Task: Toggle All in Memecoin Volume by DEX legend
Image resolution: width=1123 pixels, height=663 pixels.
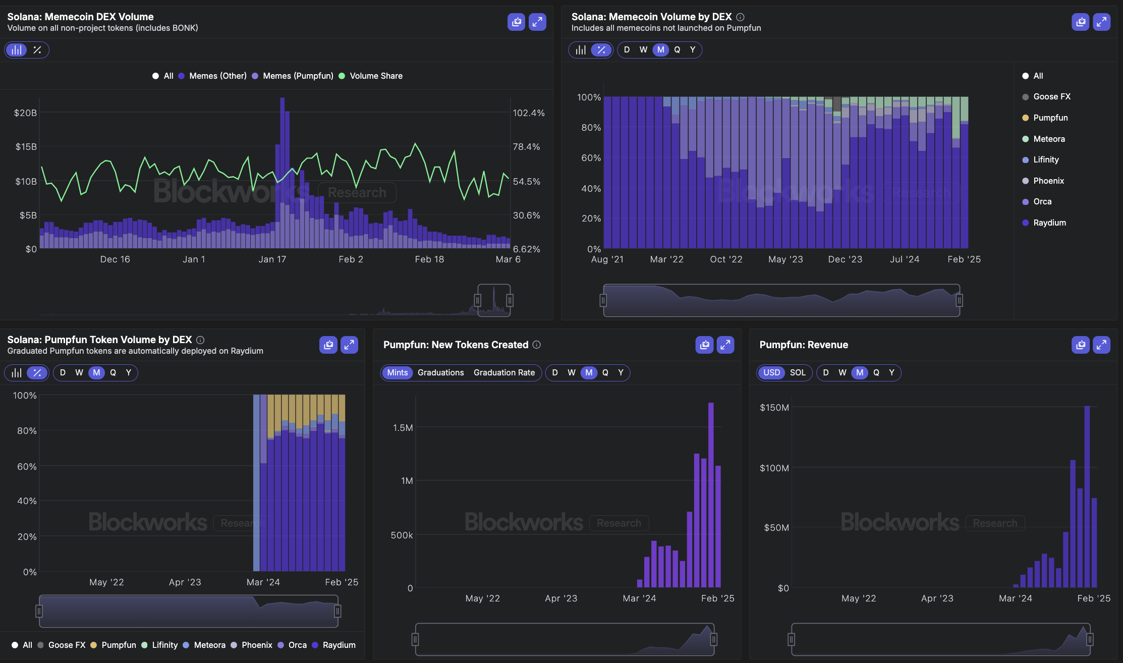Action: (1033, 76)
